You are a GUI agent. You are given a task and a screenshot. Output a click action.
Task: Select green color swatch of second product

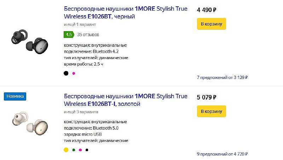click(x=74, y=150)
